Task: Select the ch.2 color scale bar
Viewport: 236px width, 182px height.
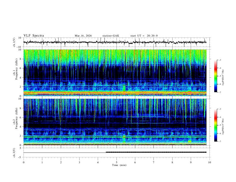Action: (x=215, y=125)
